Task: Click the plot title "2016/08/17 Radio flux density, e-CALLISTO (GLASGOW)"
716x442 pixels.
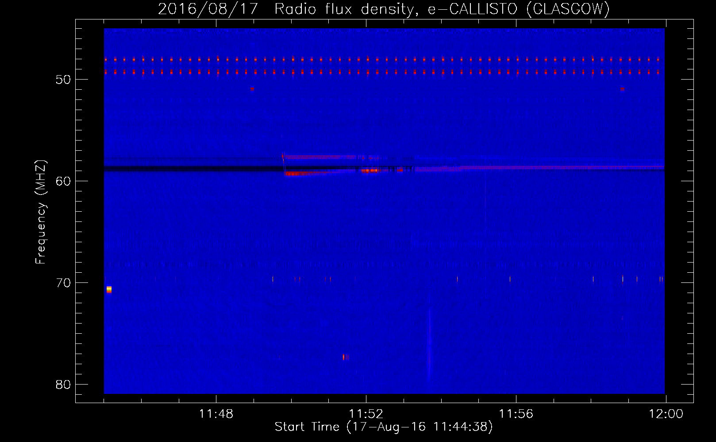Action: tap(384, 9)
